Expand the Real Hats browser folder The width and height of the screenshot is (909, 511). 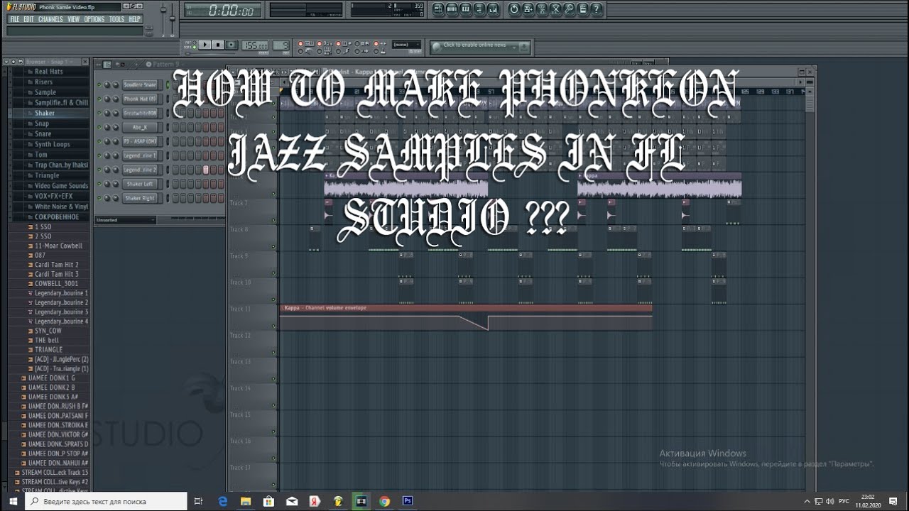coord(48,72)
